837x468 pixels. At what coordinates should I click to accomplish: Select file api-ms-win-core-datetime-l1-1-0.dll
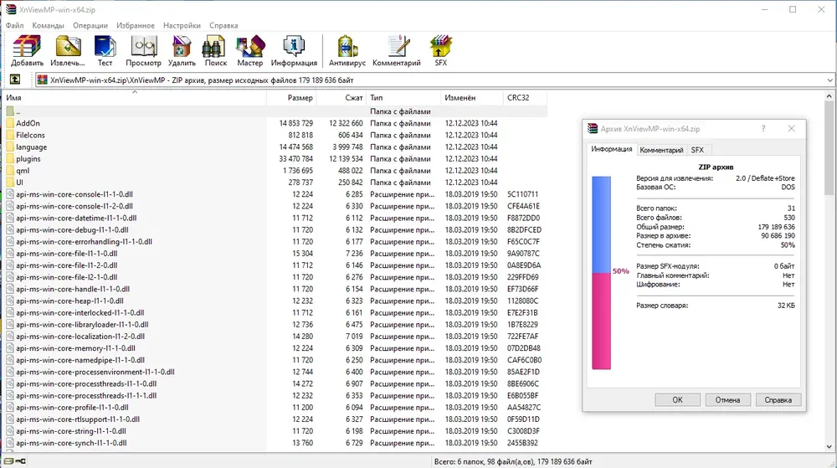76,218
